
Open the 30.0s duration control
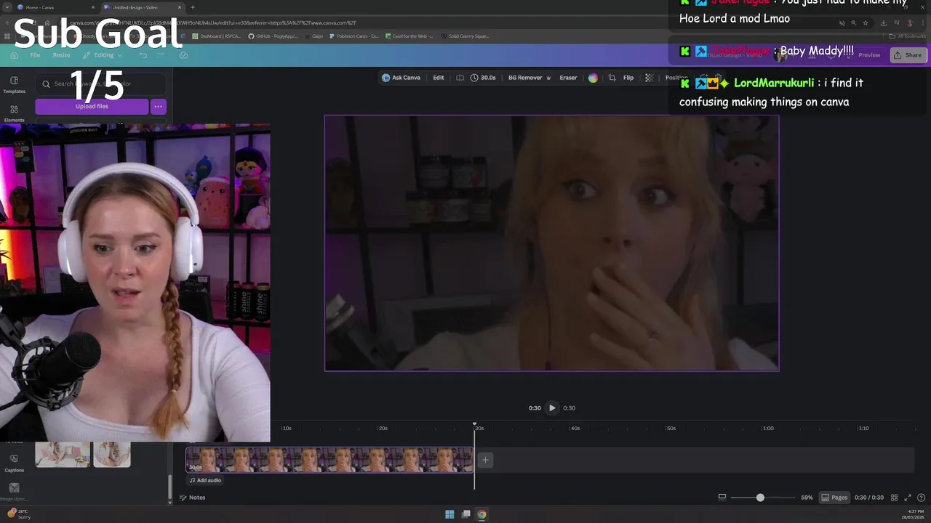pyautogui.click(x=483, y=78)
